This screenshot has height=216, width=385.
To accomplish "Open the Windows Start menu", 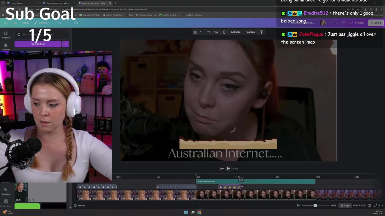I will pos(186,212).
